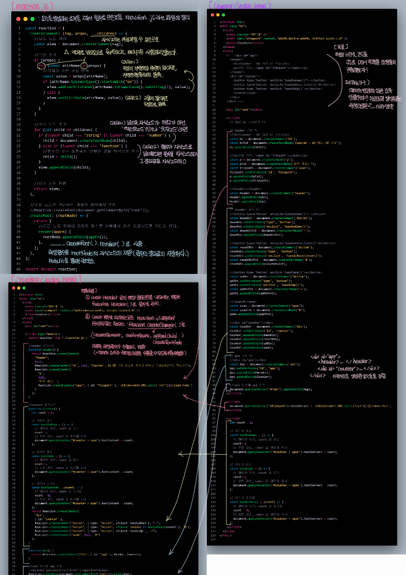Click button markup with onclick="handleUp()"
406x575 pixels.
click(278, 88)
